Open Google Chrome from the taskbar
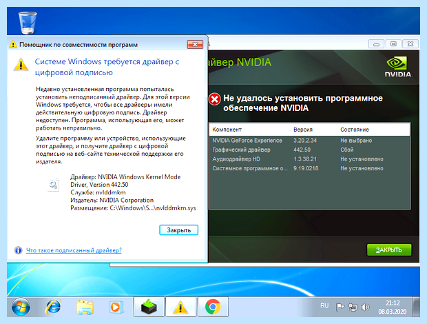Image resolution: width=427 pixels, height=324 pixels. [213, 307]
